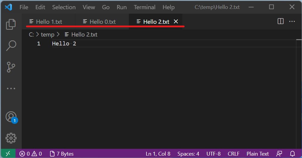Open the Selection menu
The image size is (302, 158).
coord(64,7)
